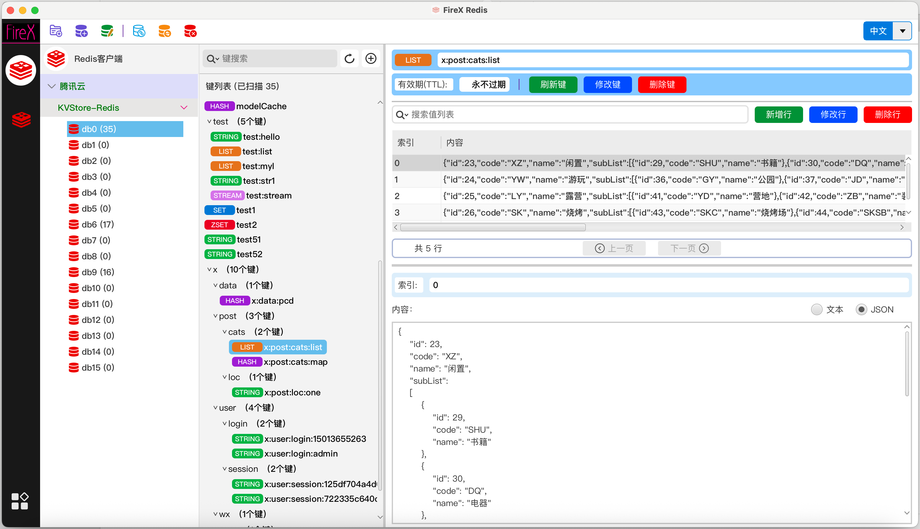Collapse the test (5个键) folder
This screenshot has width=920, height=529.
(209, 121)
